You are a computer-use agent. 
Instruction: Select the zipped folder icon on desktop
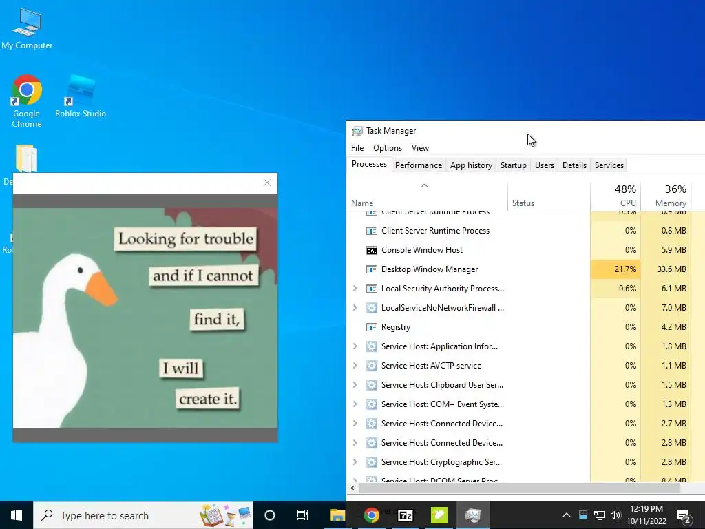click(27, 158)
